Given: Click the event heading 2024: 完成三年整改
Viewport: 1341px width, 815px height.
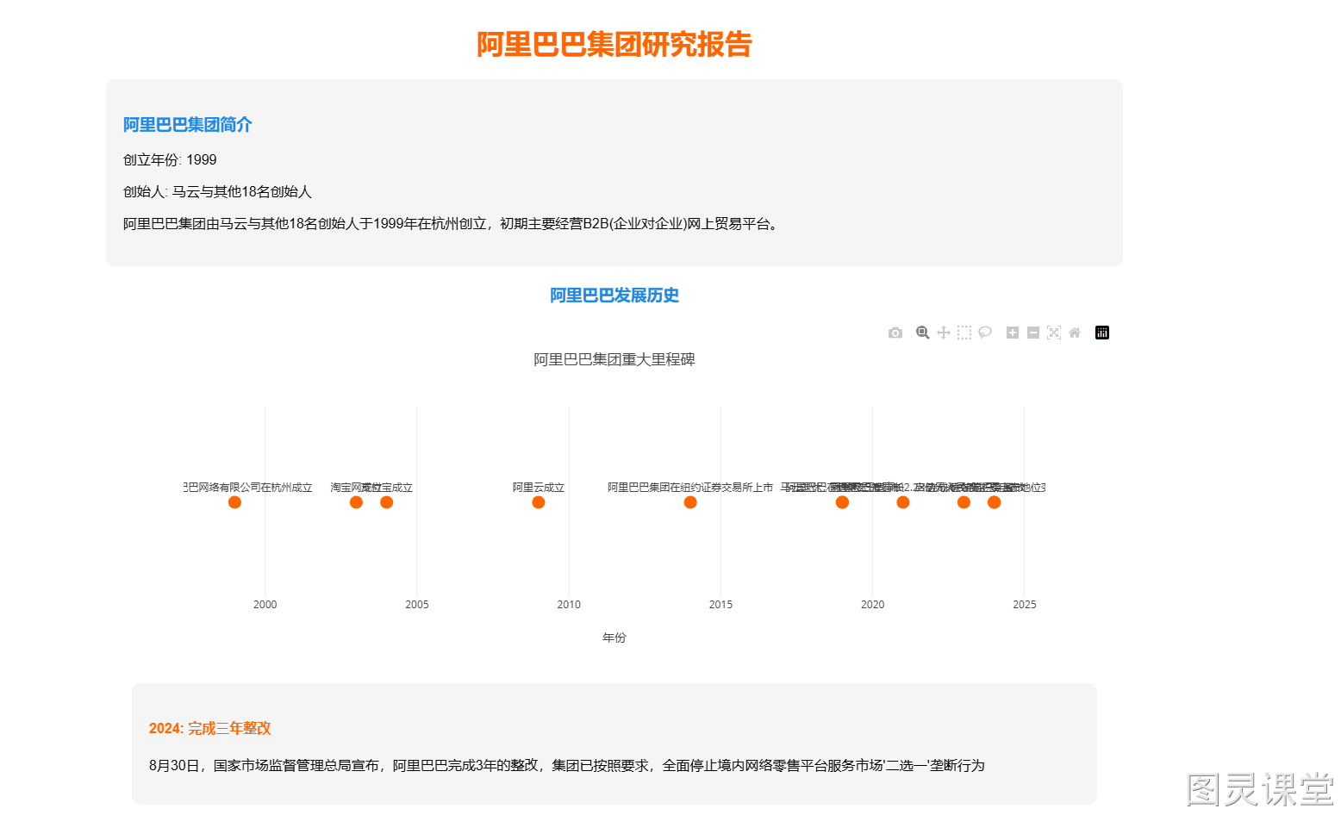Looking at the screenshot, I should click(x=210, y=729).
